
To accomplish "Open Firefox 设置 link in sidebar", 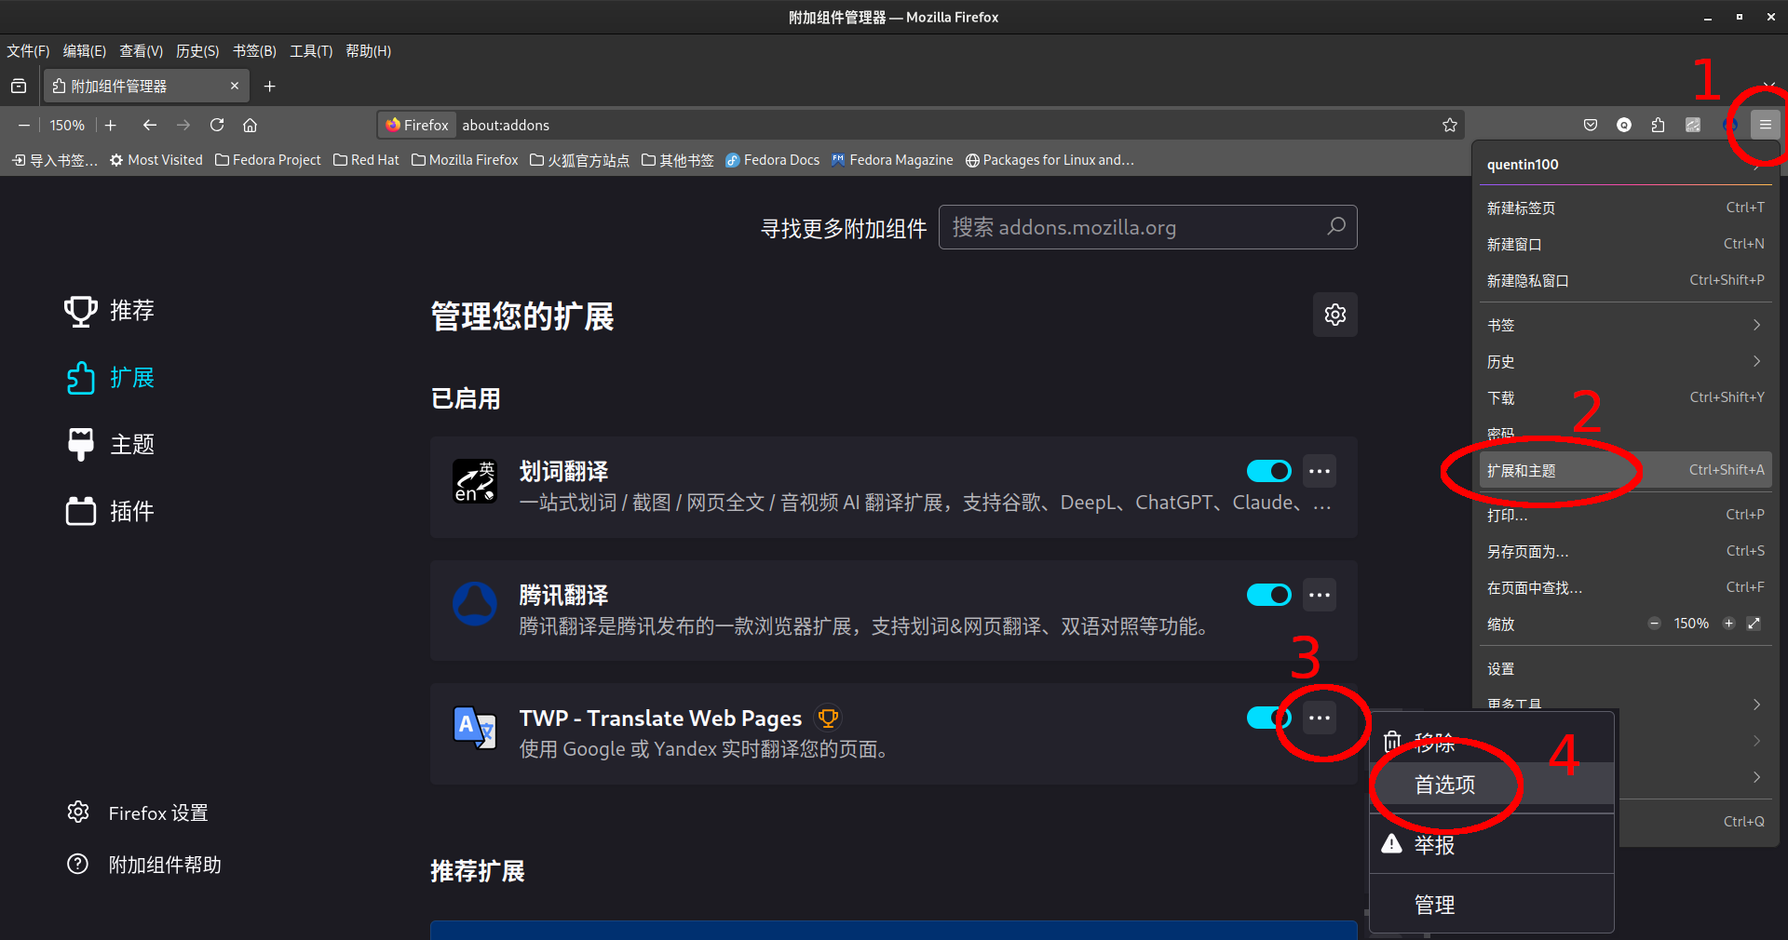I will pyautogui.click(x=138, y=812).
